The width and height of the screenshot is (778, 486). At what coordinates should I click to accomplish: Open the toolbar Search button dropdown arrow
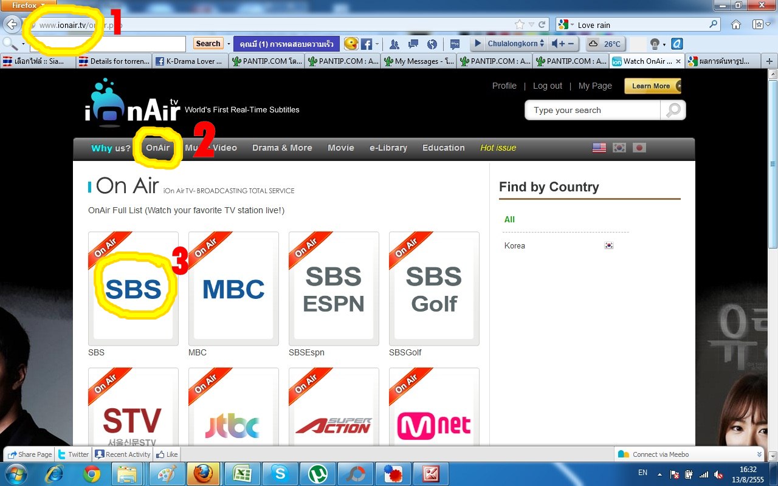[x=229, y=44]
